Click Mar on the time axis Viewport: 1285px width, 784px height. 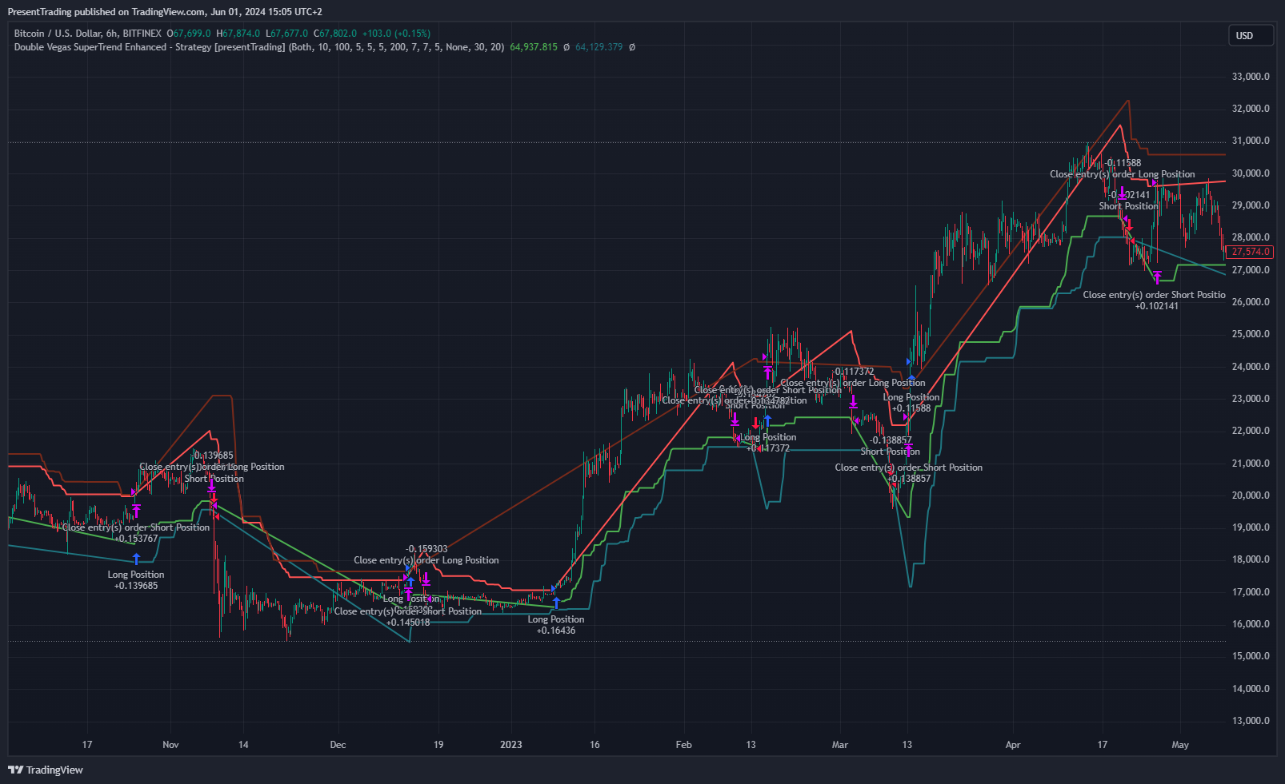[x=839, y=745]
